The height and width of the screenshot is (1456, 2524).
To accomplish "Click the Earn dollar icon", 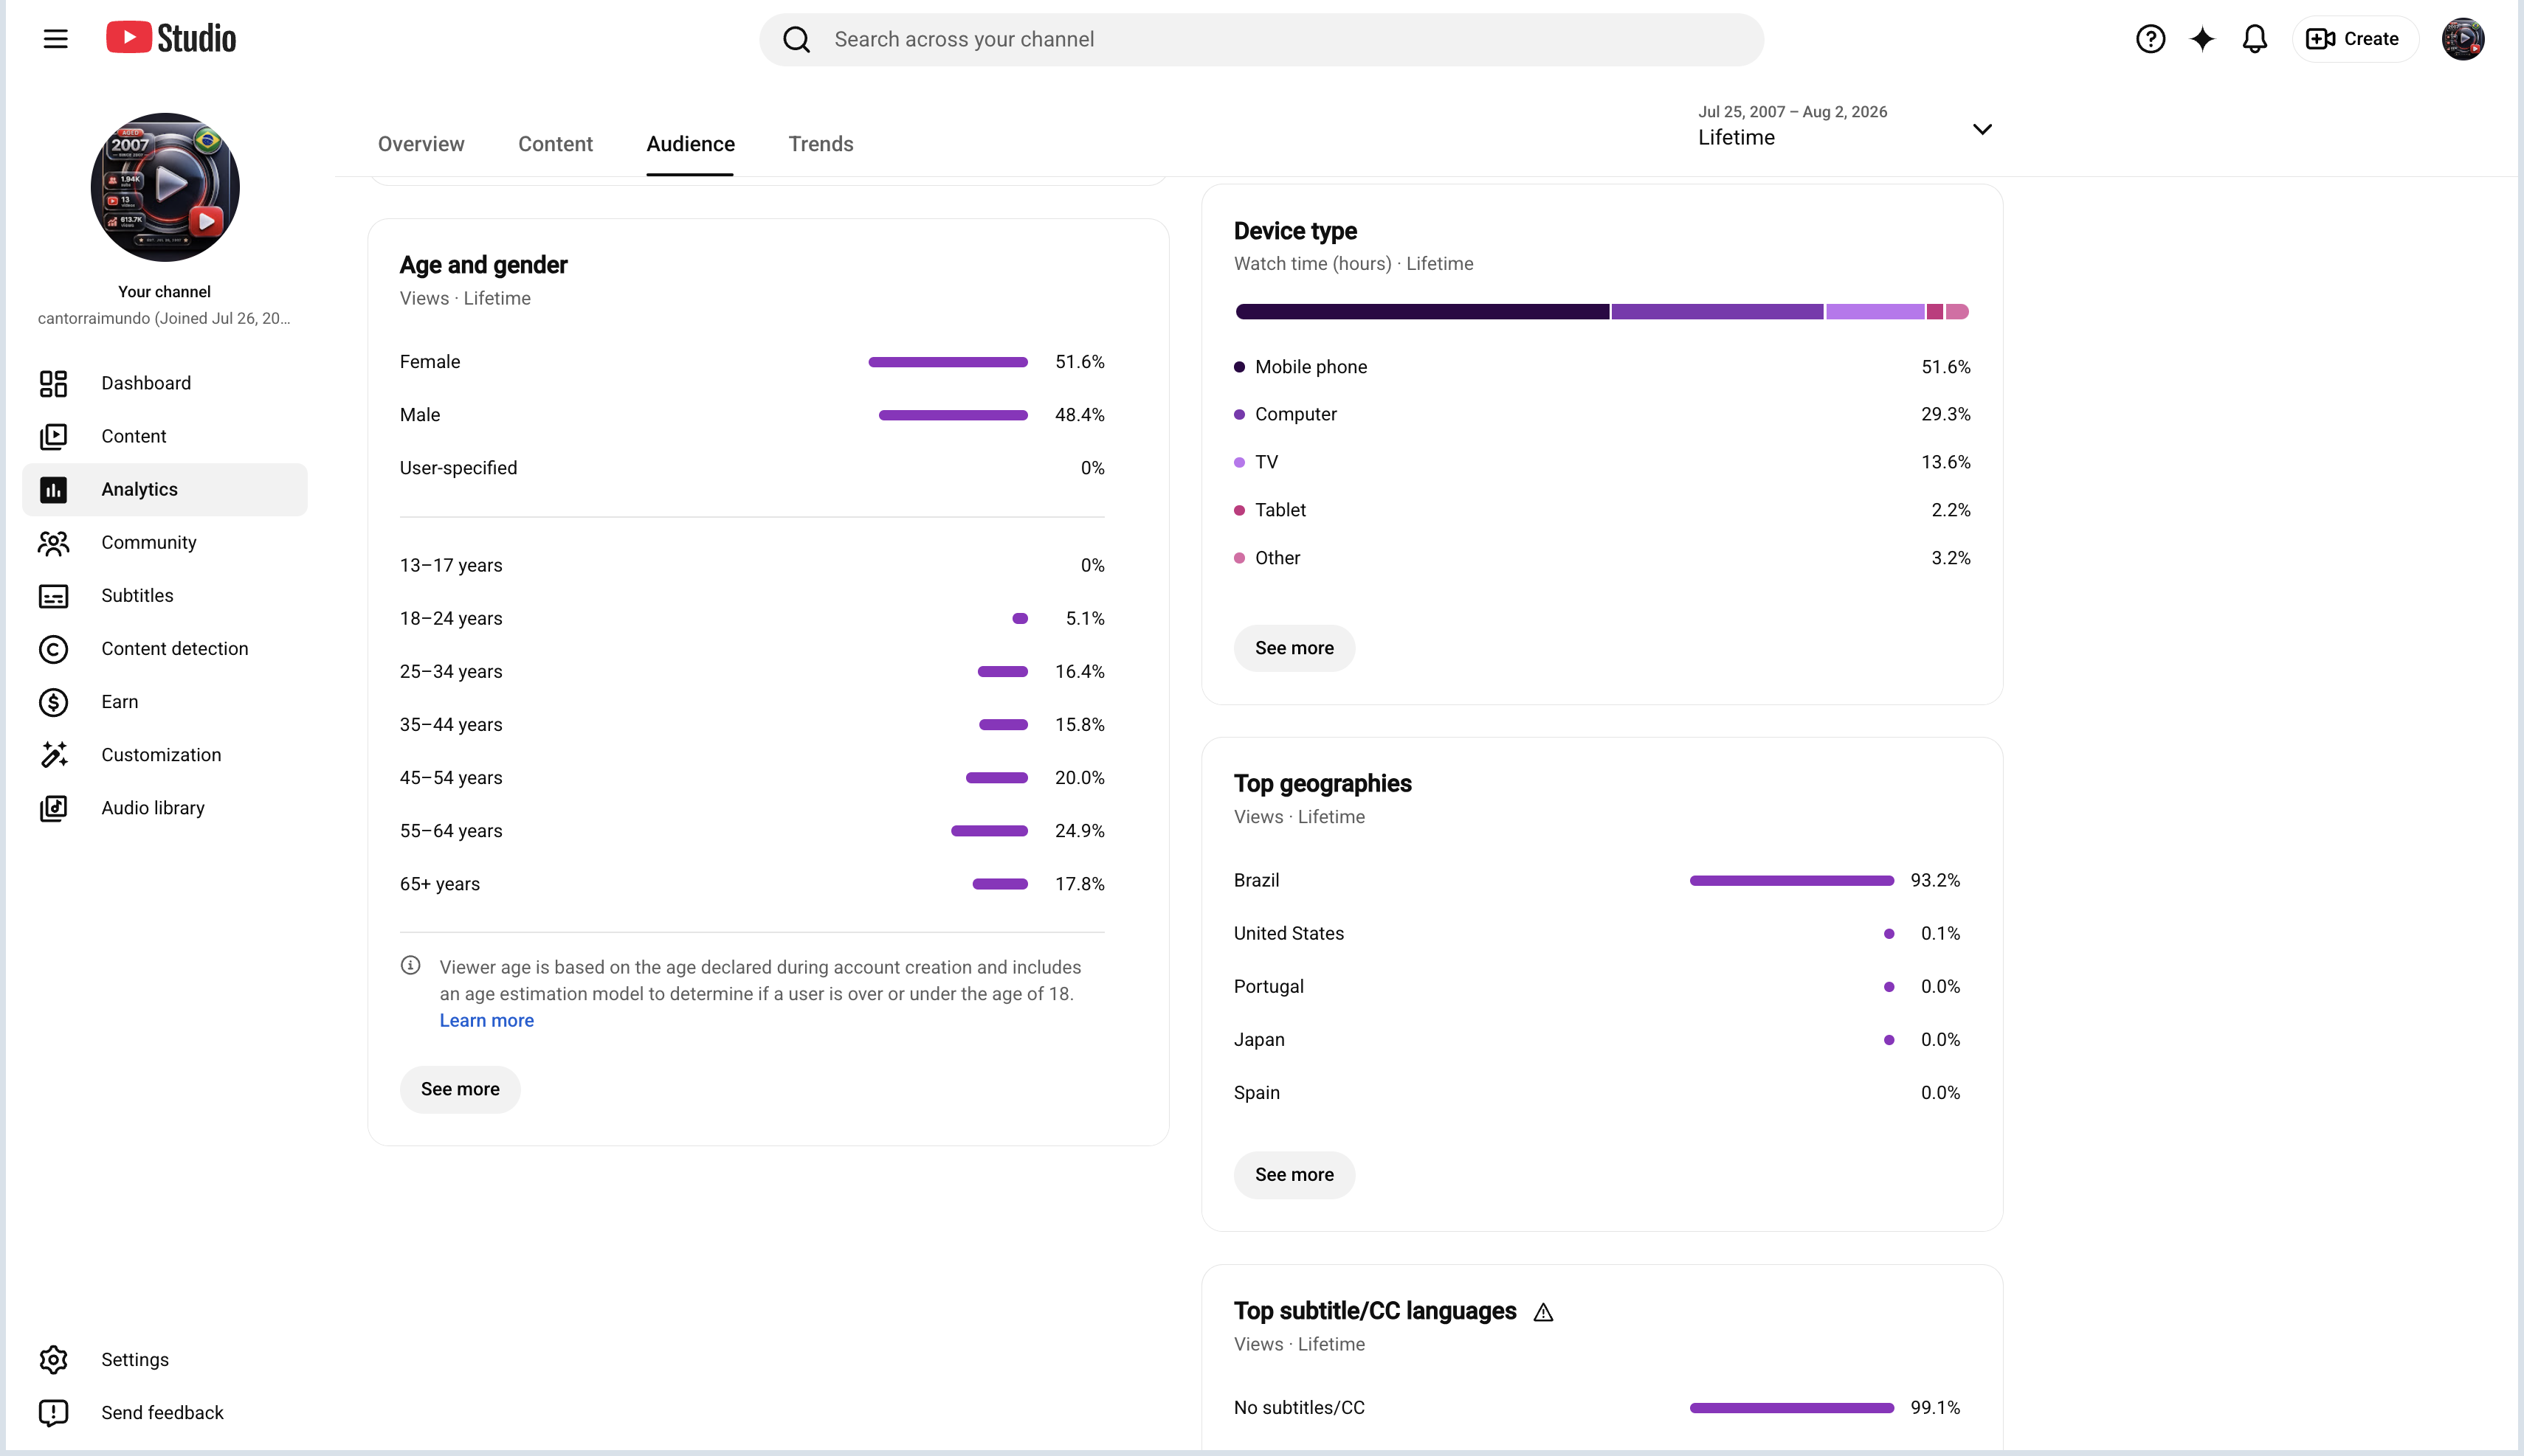I will click(x=53, y=702).
